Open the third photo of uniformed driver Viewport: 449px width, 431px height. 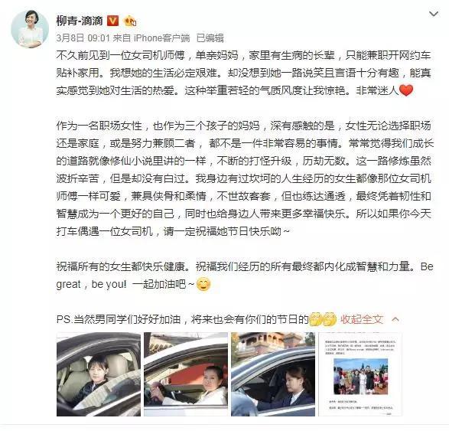(x=273, y=374)
